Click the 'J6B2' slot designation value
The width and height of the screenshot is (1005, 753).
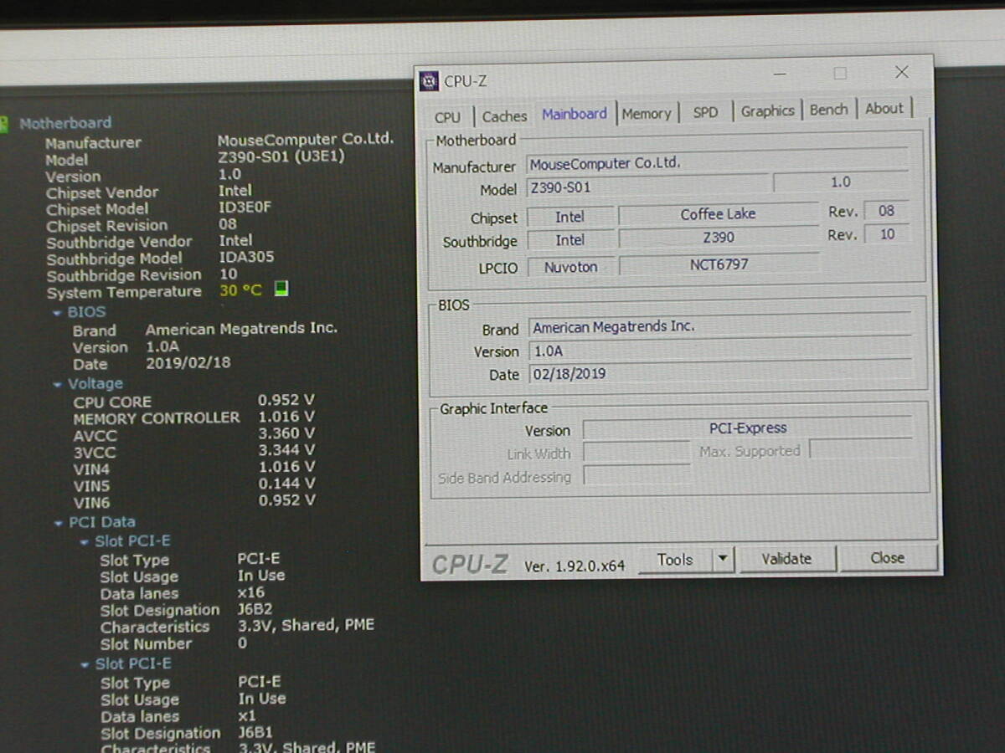pyautogui.click(x=255, y=610)
